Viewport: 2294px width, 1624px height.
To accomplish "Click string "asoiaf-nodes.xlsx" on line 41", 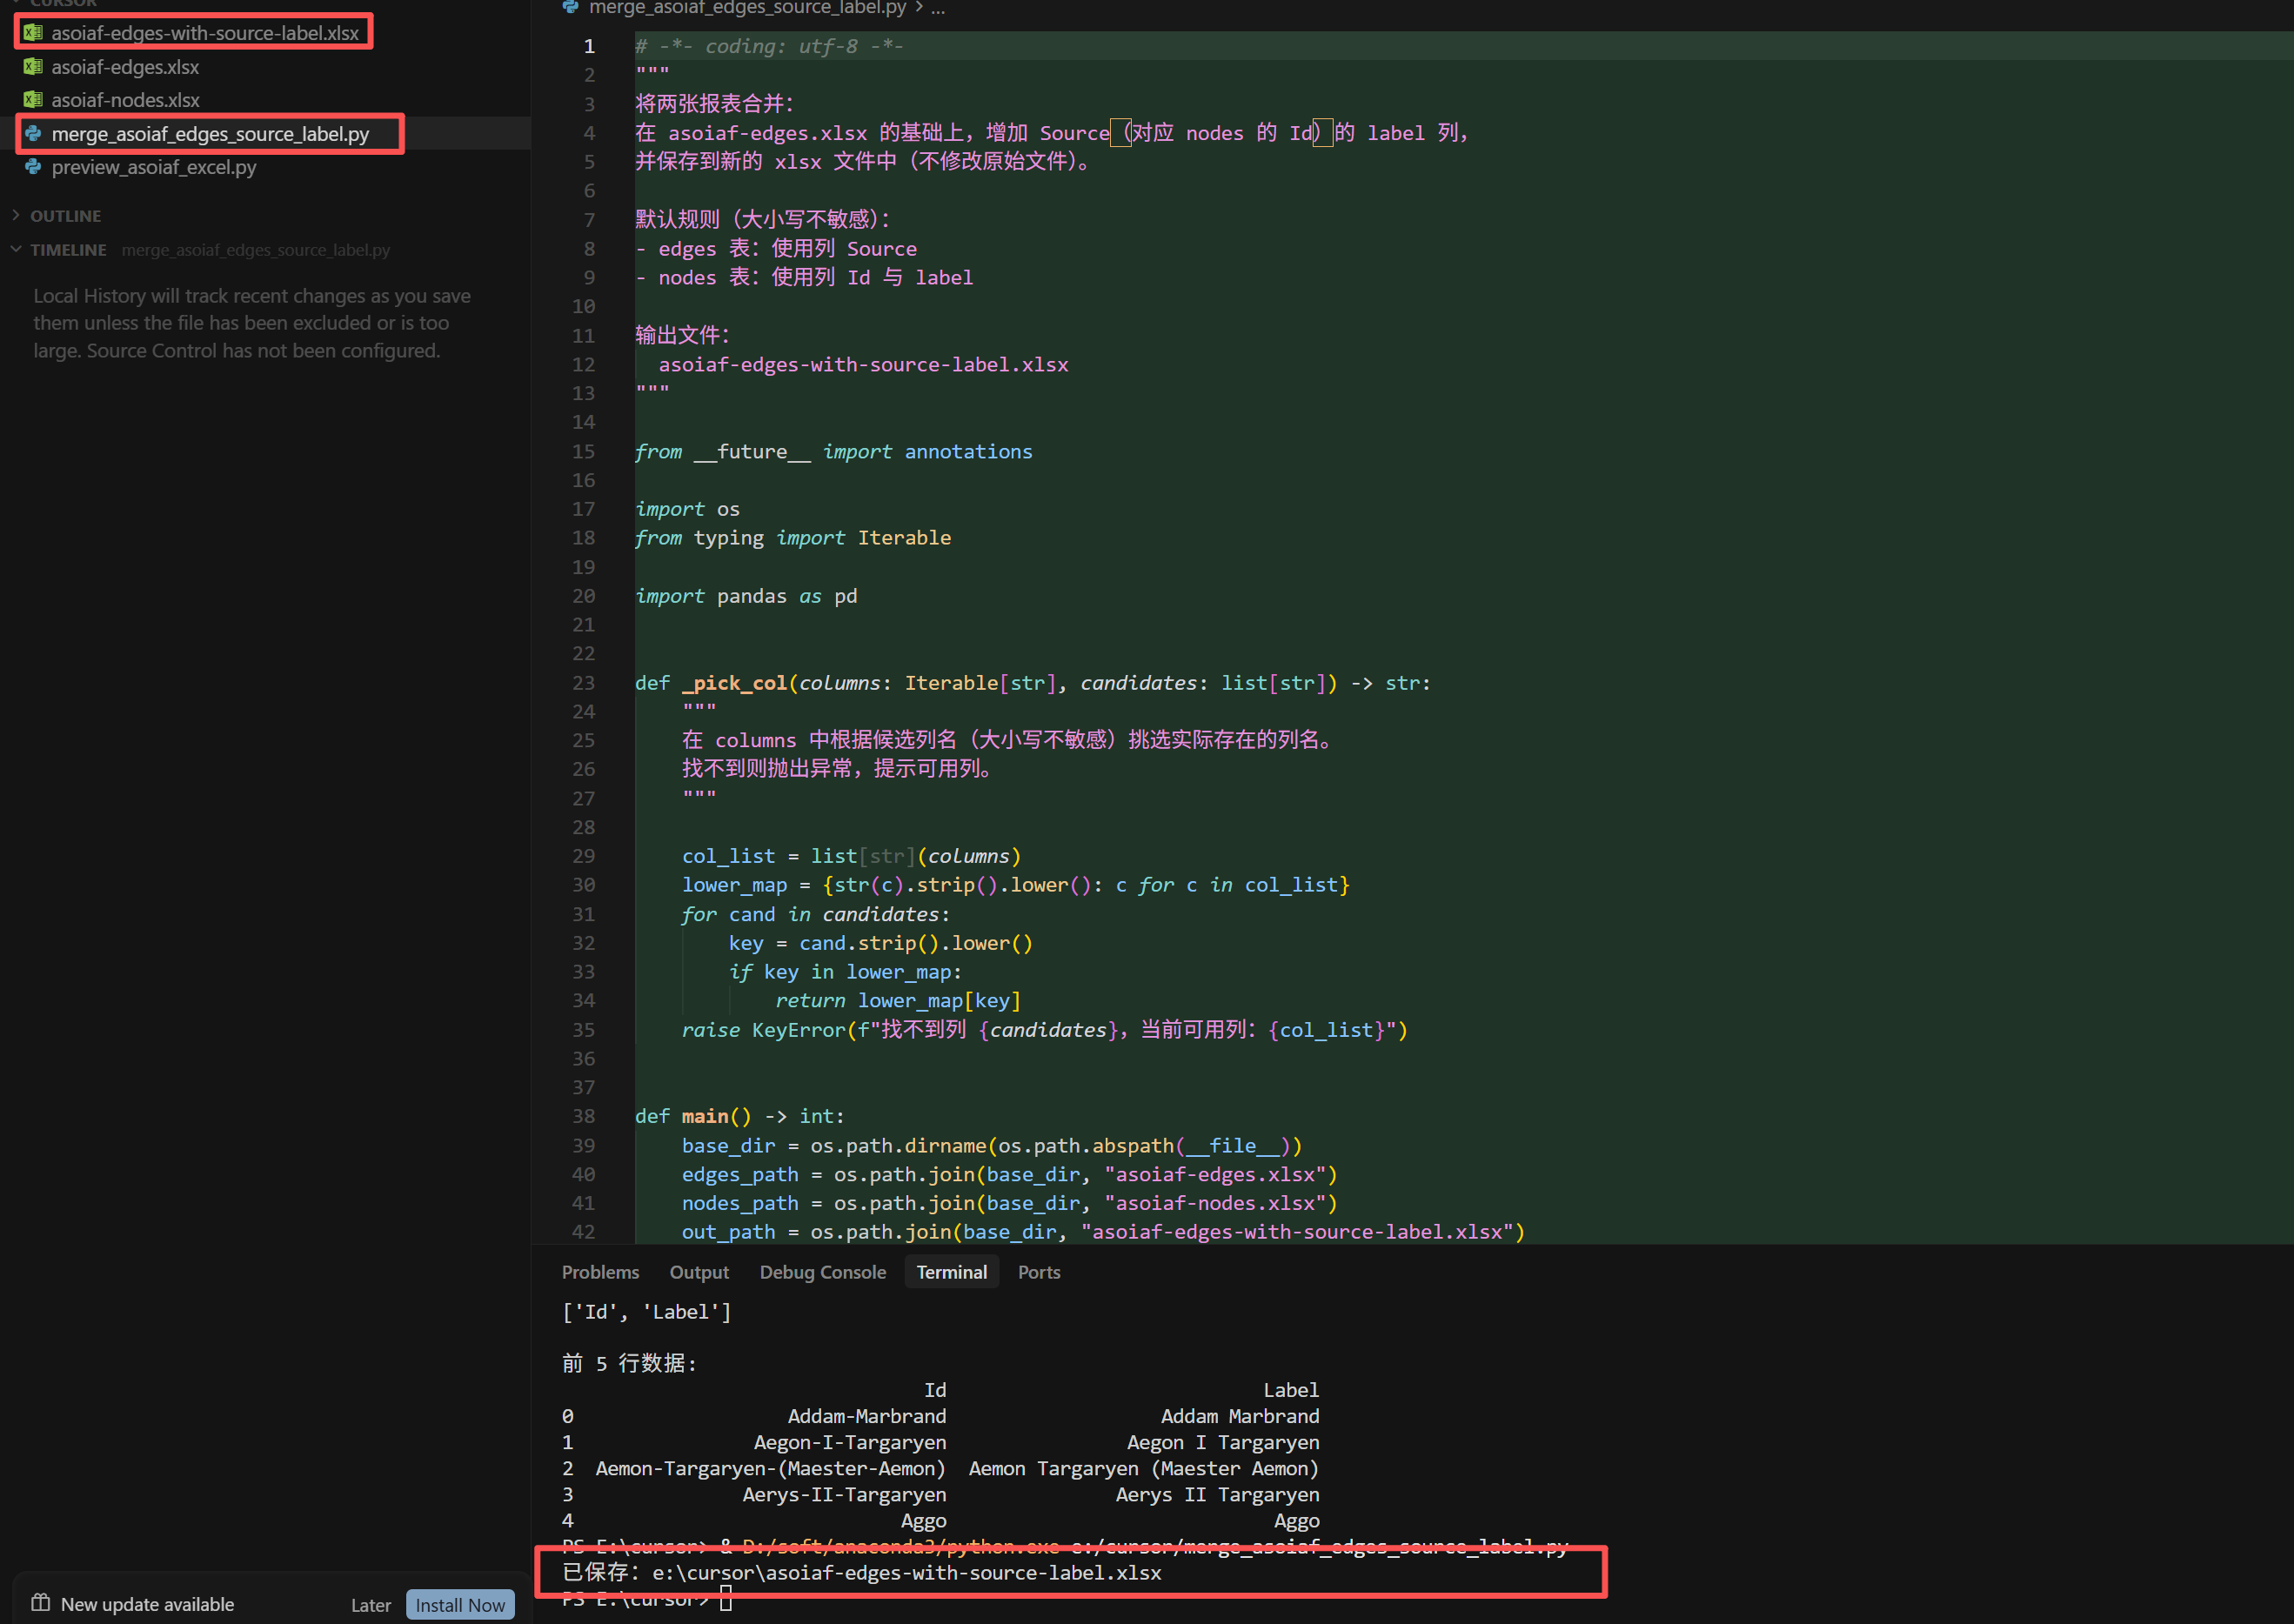I will point(1215,1203).
